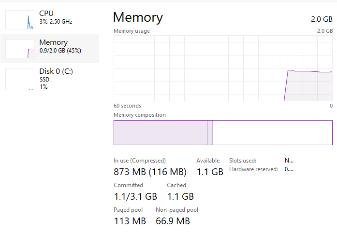Click the empty free segment of composition bar
The image size is (337, 232).
click(x=272, y=133)
